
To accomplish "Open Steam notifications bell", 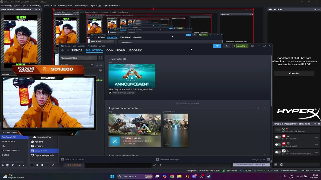I will point(227,46).
